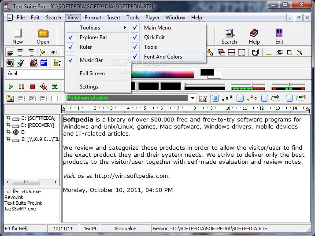Click the yellow X close-window toolbar icon

[x=300, y=52]
